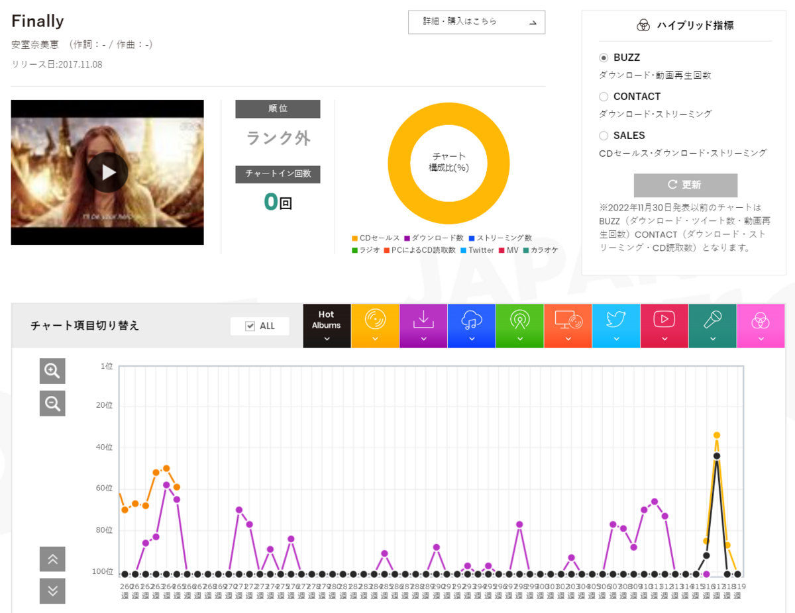Toggle the red music video icon tab

pyautogui.click(x=664, y=326)
